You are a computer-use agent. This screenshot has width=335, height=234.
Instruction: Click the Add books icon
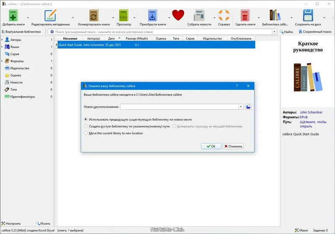pyautogui.click(x=13, y=15)
